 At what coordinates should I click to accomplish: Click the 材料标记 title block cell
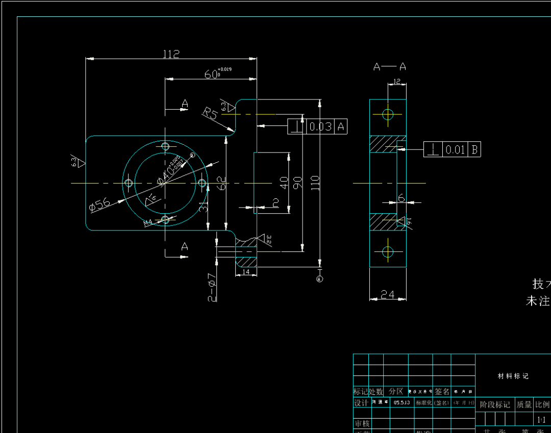(x=513, y=376)
